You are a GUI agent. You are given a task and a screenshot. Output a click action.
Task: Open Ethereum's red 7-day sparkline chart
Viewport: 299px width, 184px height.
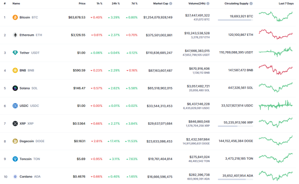click(276, 34)
